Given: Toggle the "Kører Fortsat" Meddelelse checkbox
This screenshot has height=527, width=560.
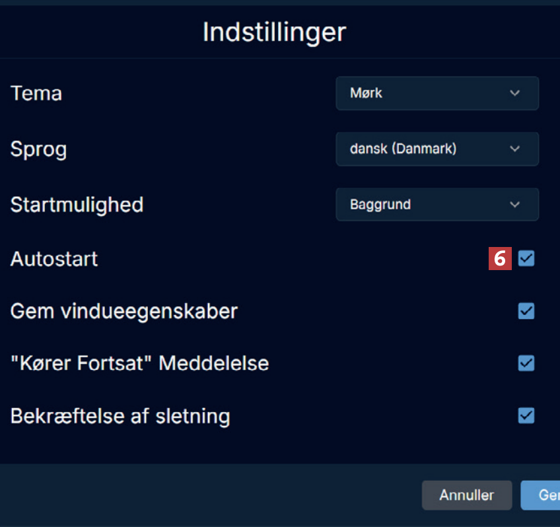Looking at the screenshot, I should click(526, 363).
